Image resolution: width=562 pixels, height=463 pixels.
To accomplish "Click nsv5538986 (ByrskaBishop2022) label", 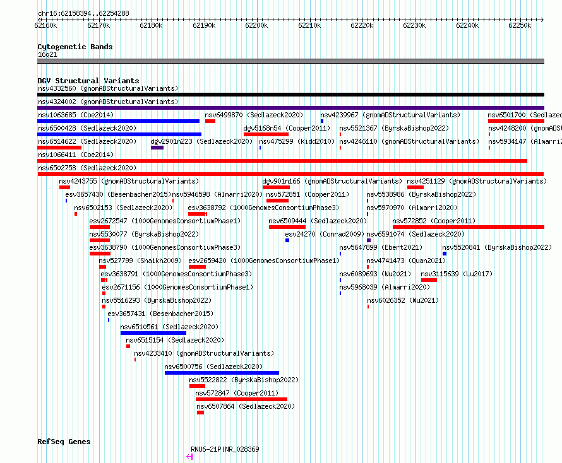I will tap(421, 194).
